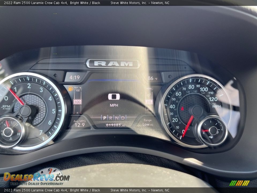Viewport: 257px width, 193px height.
Task: Click the red needle of the fuel gauge
Action: pos(205,131)
